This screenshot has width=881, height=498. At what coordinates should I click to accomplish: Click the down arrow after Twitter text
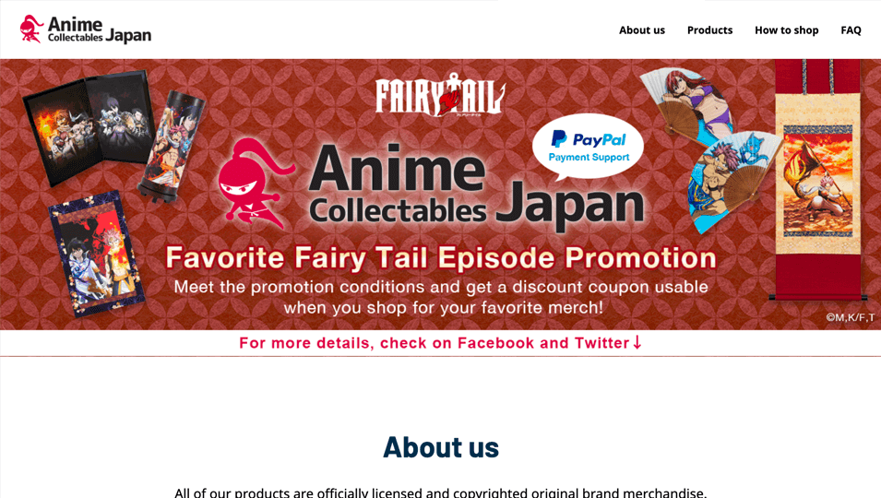coord(637,342)
